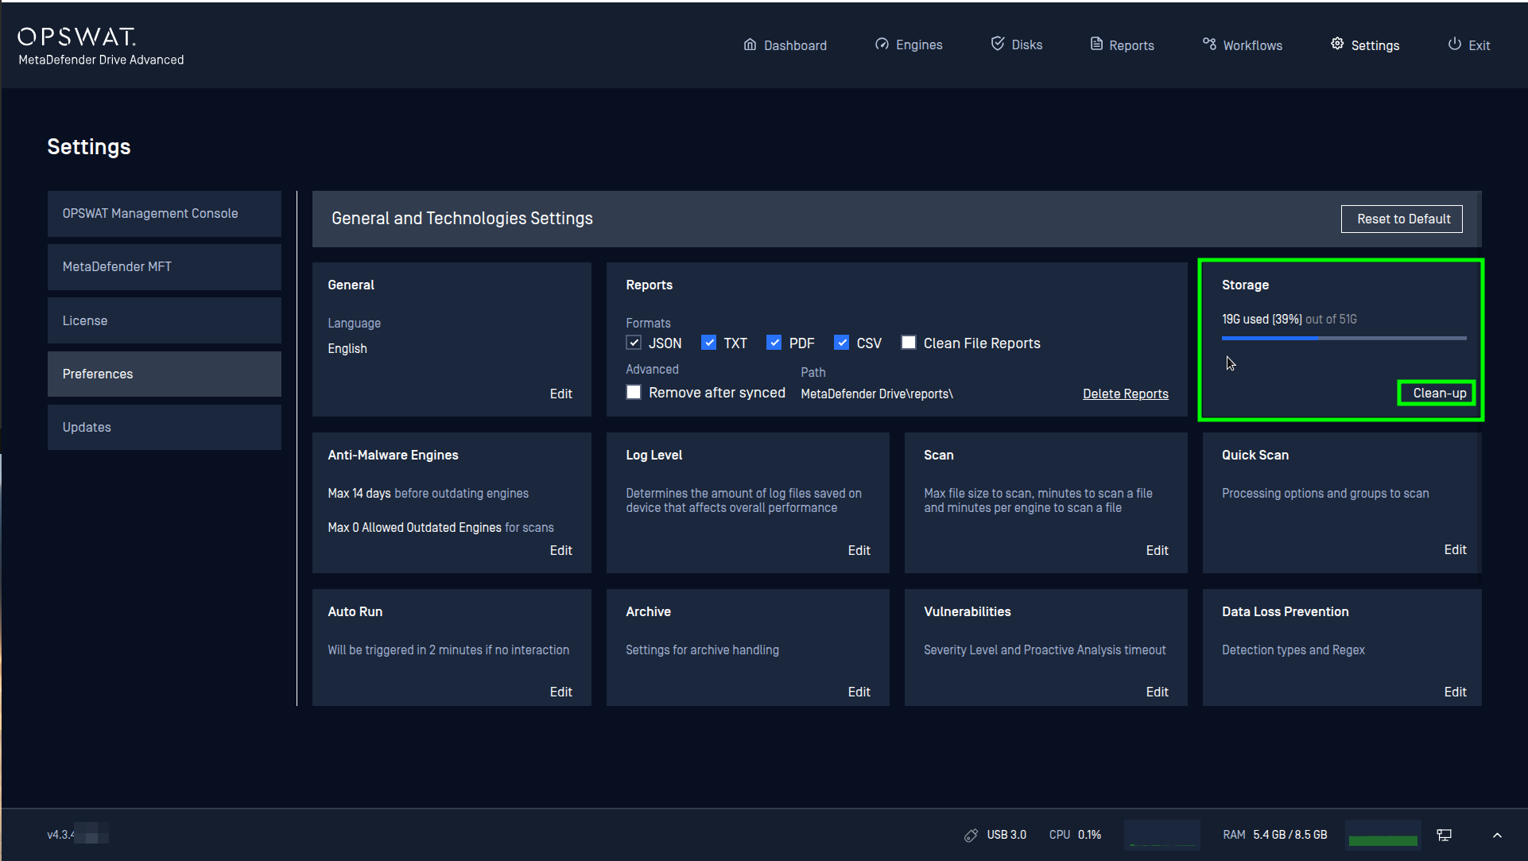Click the 'English' language value
The width and height of the screenshot is (1528, 861).
tap(347, 348)
